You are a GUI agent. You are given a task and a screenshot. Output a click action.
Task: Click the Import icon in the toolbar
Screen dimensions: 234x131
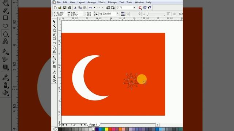(x=108, y=8)
